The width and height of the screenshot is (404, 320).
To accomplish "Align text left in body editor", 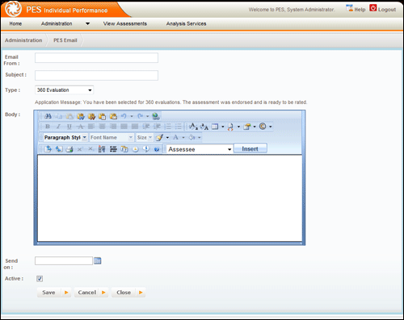I will point(91,127).
